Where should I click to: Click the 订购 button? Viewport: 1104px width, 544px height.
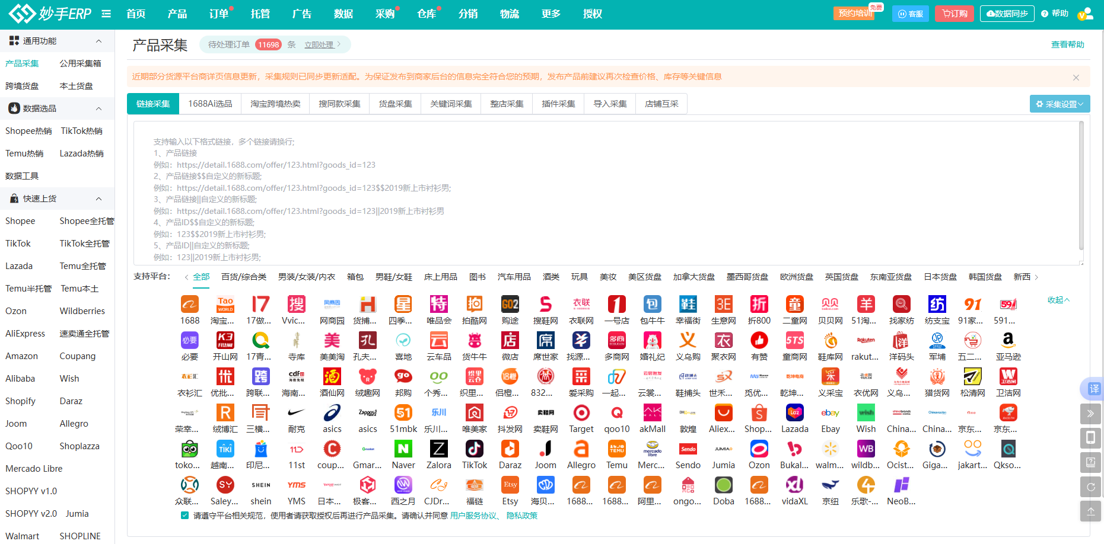[x=954, y=14]
